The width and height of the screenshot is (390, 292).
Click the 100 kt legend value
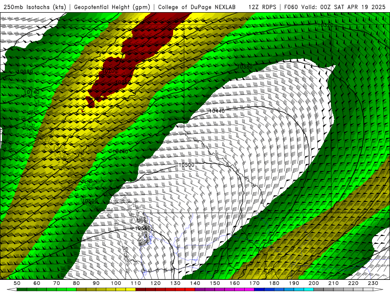point(116,283)
